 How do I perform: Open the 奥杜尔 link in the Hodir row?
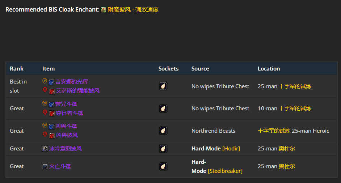point(287,149)
